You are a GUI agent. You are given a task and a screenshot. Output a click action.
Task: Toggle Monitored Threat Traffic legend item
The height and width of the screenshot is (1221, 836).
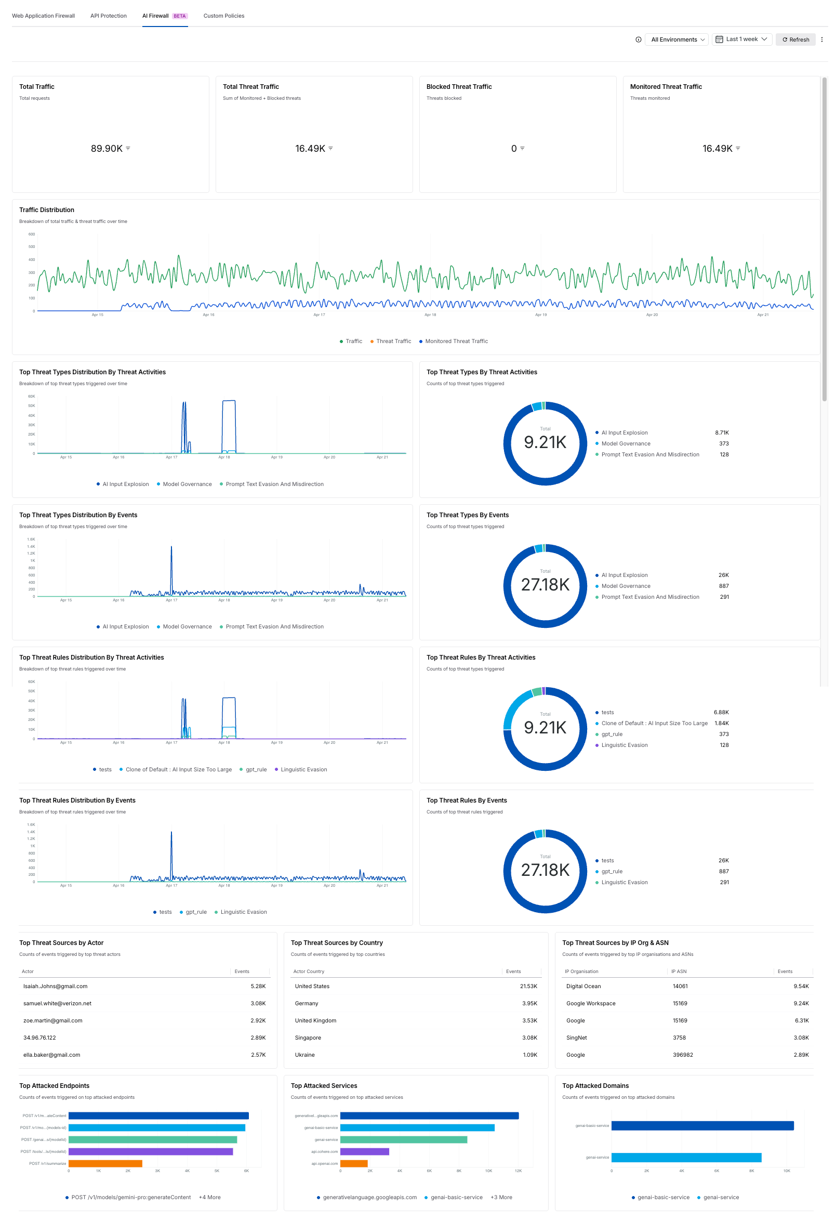[454, 342]
